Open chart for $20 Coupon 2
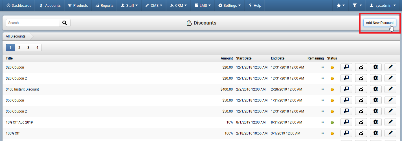Screen dimensions: 402x141 (x=361, y=78)
